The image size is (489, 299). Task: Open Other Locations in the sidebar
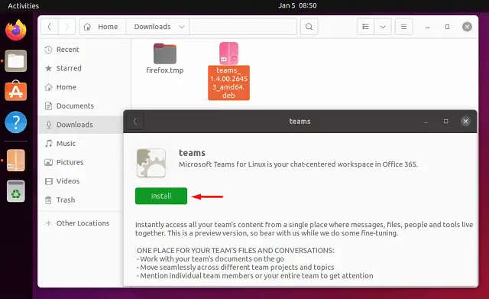80,223
